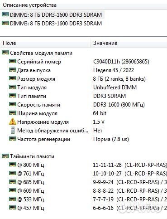
Task: Click the icon beside Размер модуля
Action: click(x=13, y=78)
